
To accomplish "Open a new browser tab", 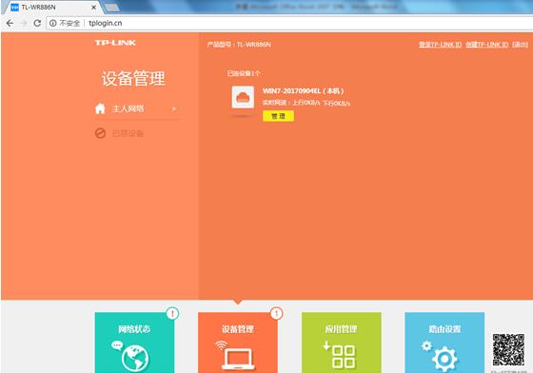I will click(111, 8).
